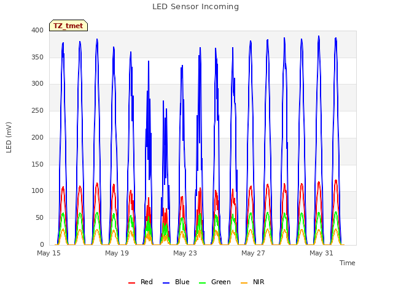Click the 300 y-axis tick label

[37, 84]
